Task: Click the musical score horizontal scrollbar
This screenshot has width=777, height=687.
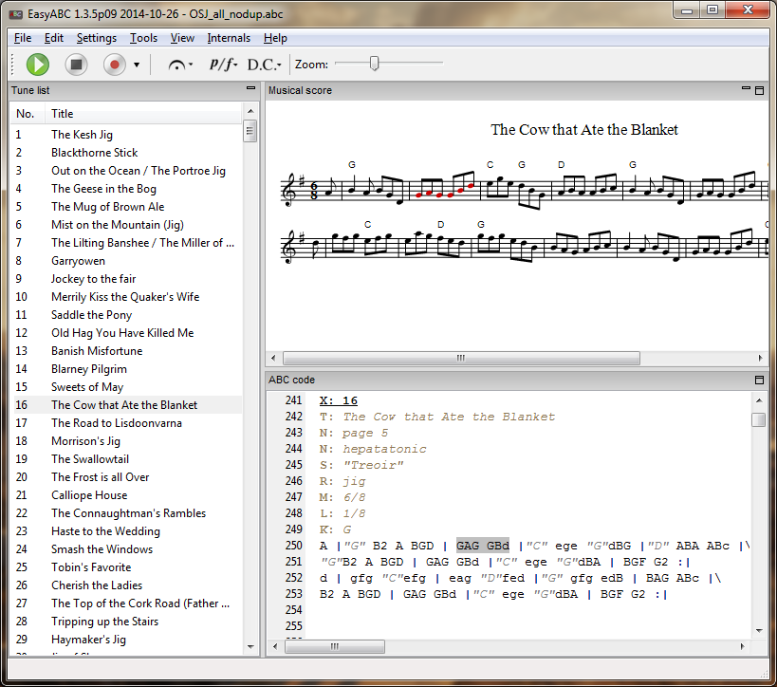Action: [460, 359]
